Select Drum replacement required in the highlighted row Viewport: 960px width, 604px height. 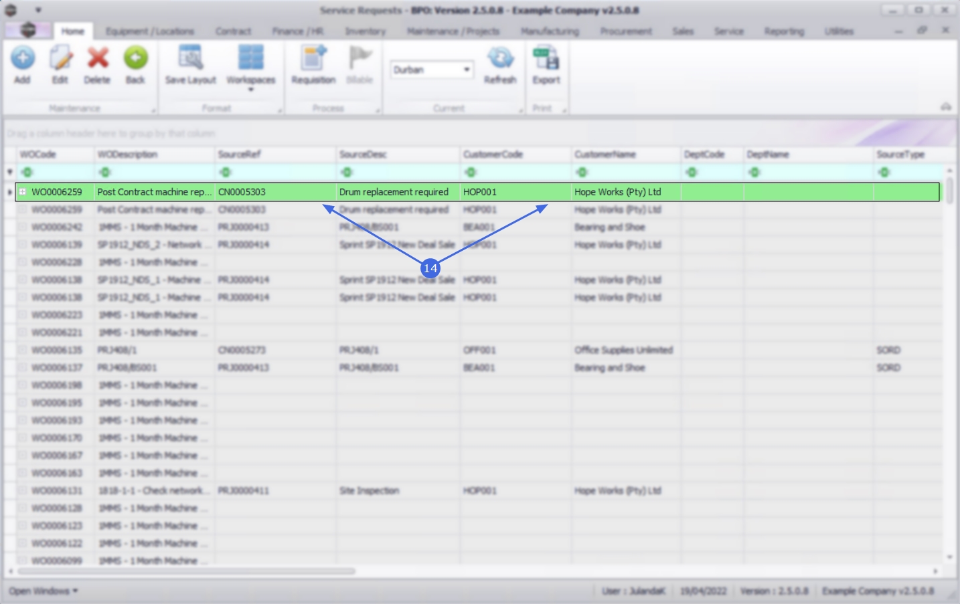(x=398, y=192)
